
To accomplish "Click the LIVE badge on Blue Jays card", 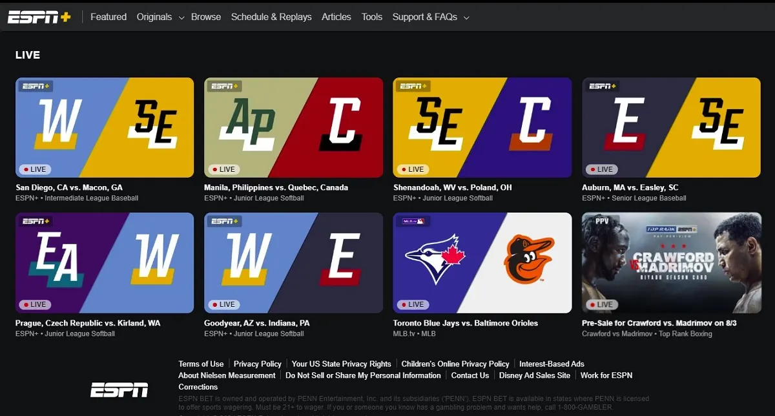I will (413, 304).
